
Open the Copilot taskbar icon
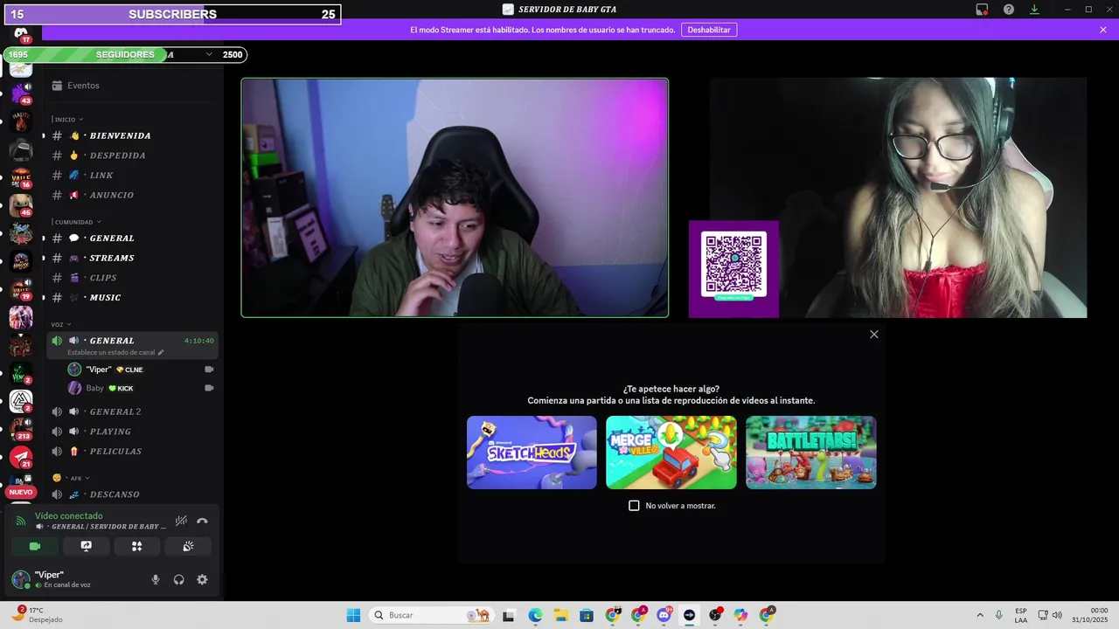click(740, 615)
